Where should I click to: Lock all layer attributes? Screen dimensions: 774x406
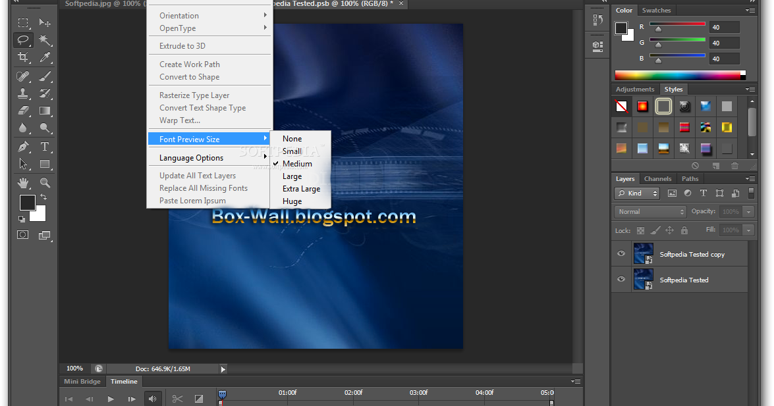[684, 230]
